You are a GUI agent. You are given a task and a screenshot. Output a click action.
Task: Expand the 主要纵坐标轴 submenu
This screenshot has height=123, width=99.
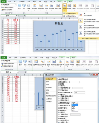[x=71, y=16]
